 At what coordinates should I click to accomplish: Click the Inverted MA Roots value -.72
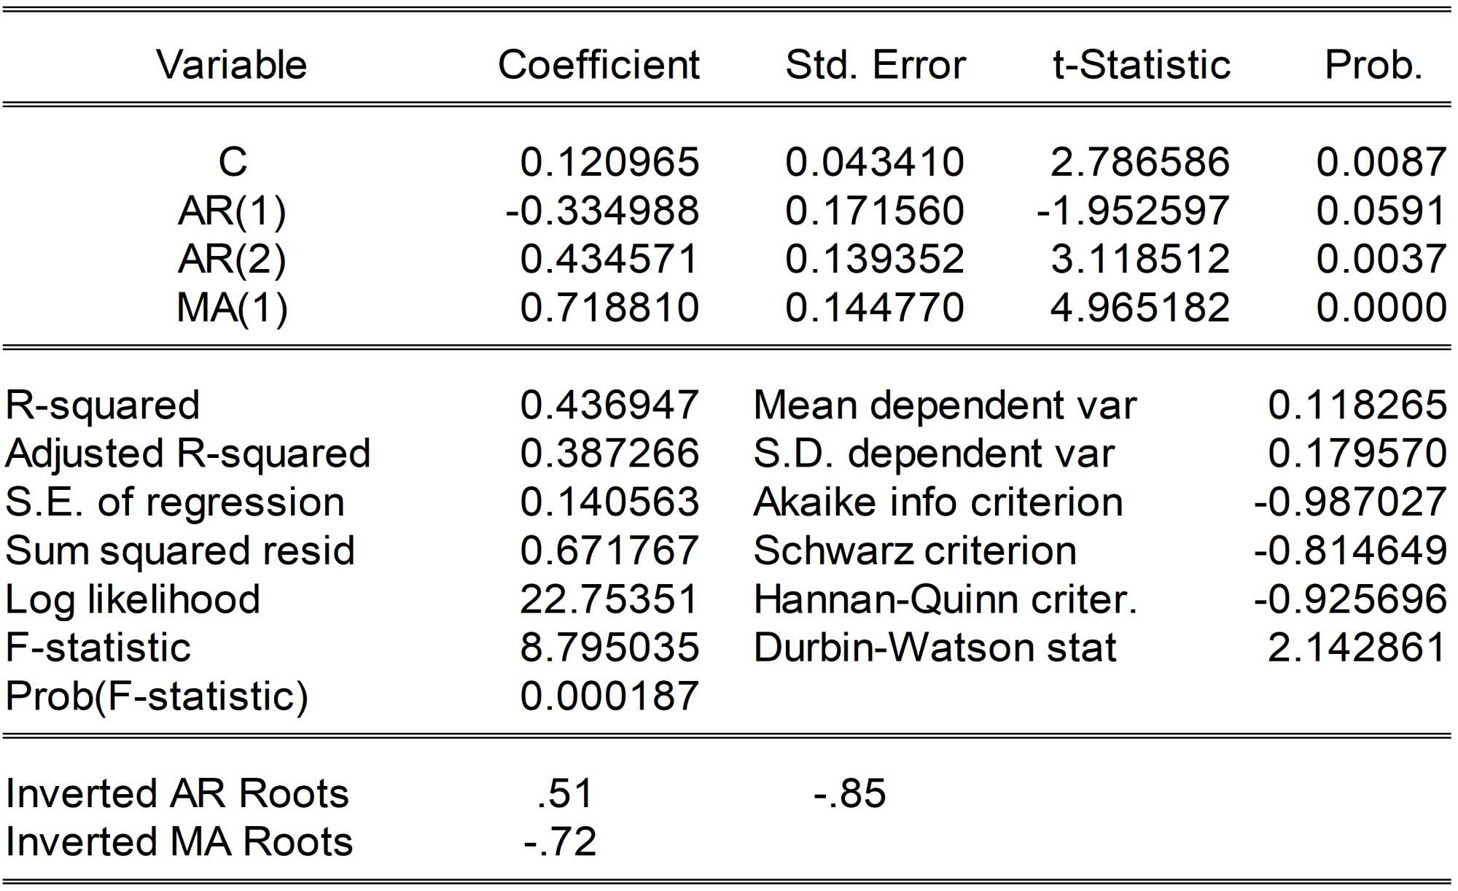click(x=560, y=841)
